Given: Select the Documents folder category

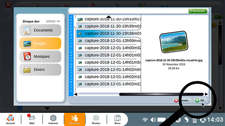Looking at the screenshot, I should 40,30.
